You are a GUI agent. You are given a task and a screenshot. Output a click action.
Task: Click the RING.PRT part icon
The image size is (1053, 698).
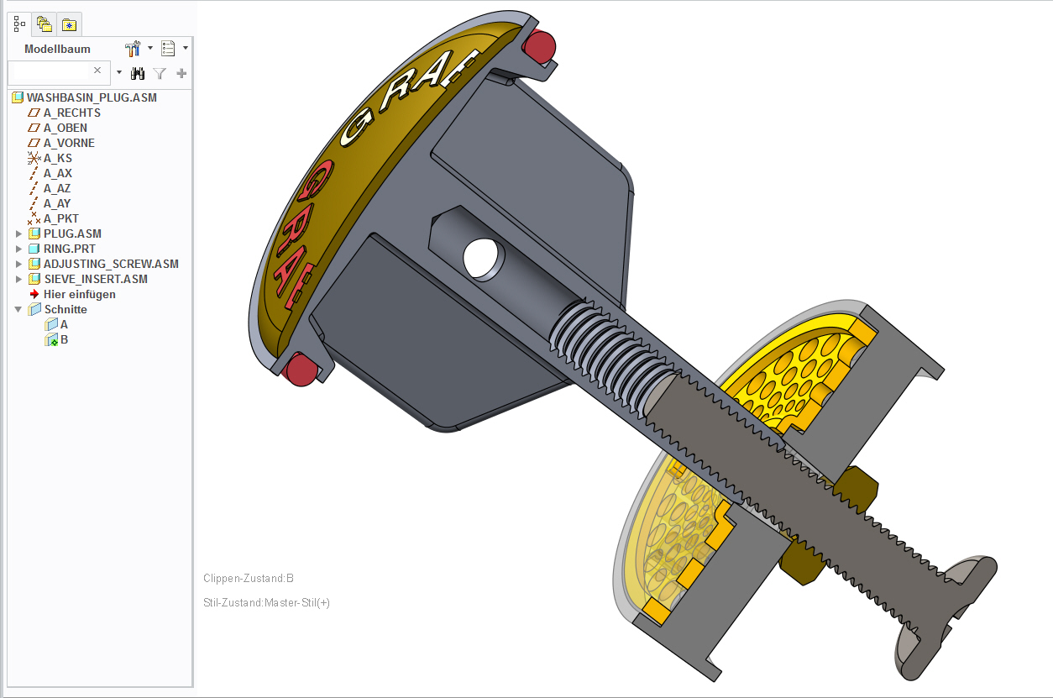pos(34,249)
